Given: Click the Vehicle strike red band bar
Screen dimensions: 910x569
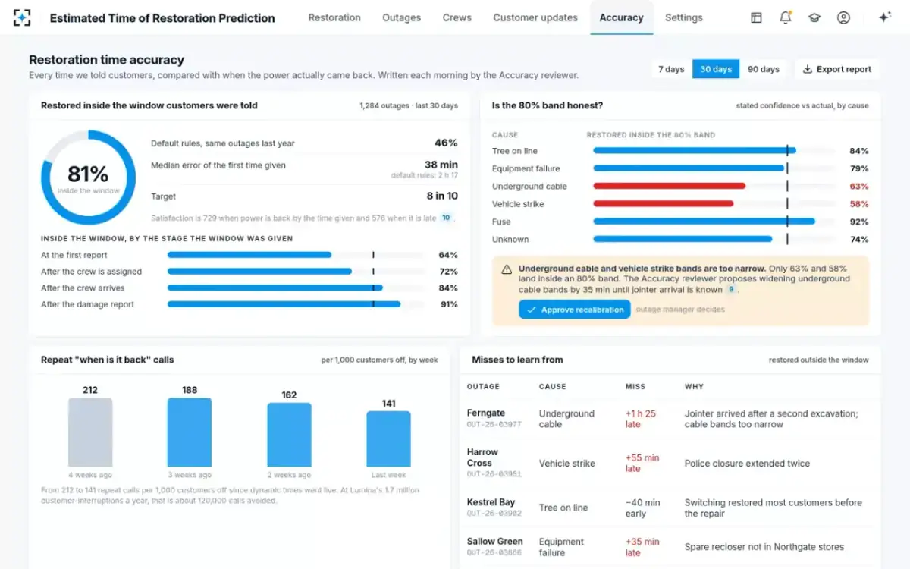Looking at the screenshot, I should coord(664,203).
